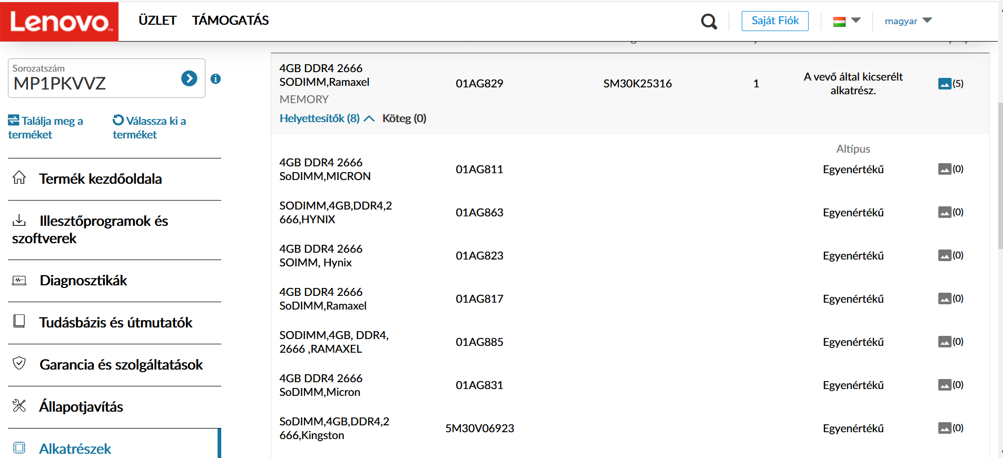Click the Saját Fiók button
Viewport: 1003px width, 458px height.
pos(775,21)
